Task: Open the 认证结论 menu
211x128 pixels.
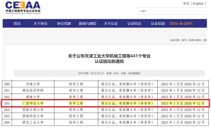Action: pyautogui.click(x=134, y=23)
